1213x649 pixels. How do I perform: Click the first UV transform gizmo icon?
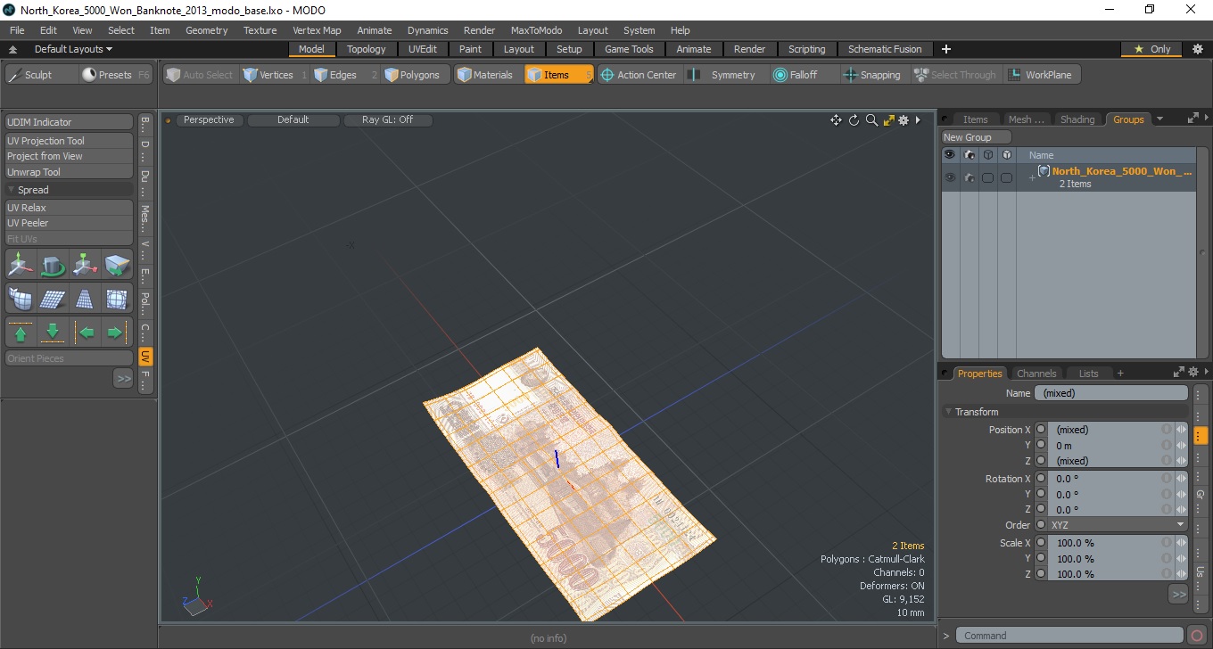pos(21,265)
